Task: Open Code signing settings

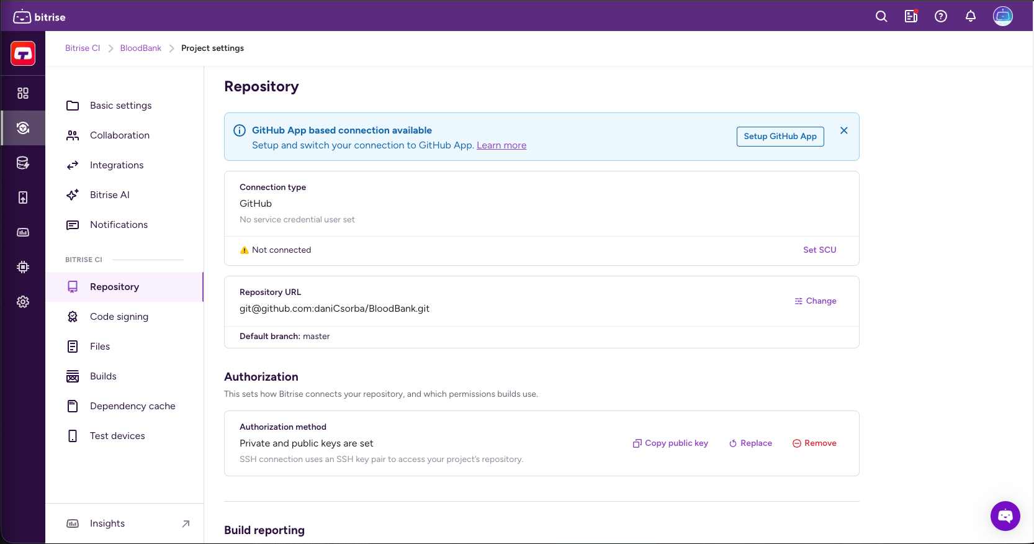Action: [125, 317]
